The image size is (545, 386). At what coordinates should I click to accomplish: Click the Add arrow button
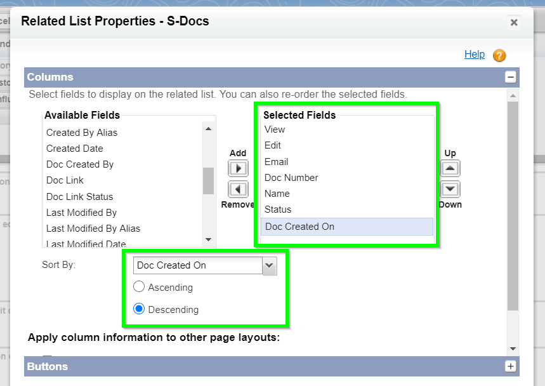[238, 168]
